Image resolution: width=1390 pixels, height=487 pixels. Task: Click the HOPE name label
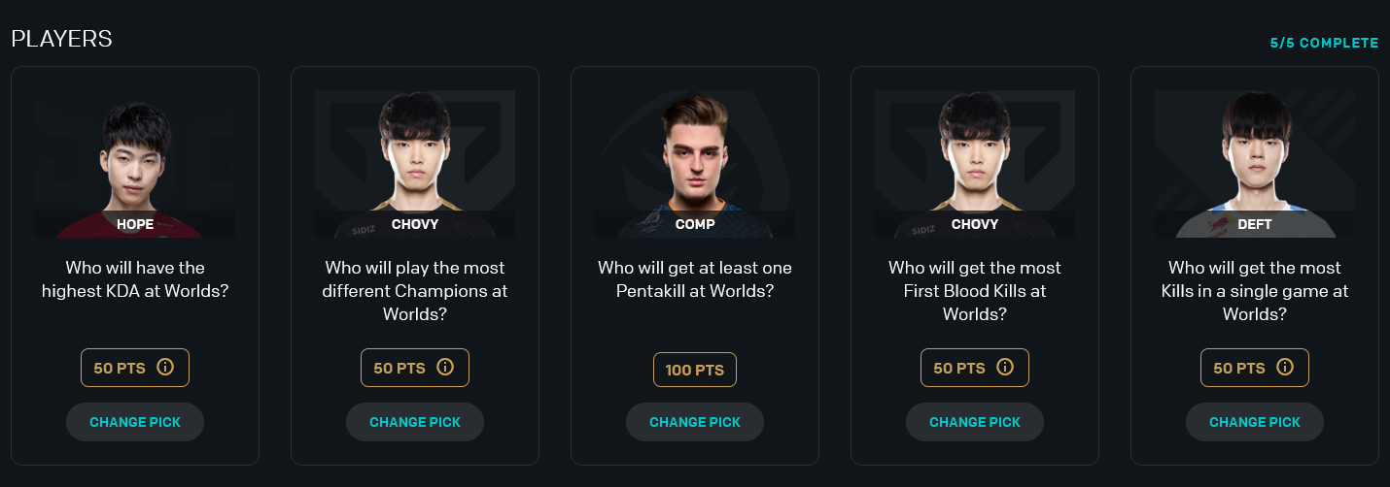(135, 224)
